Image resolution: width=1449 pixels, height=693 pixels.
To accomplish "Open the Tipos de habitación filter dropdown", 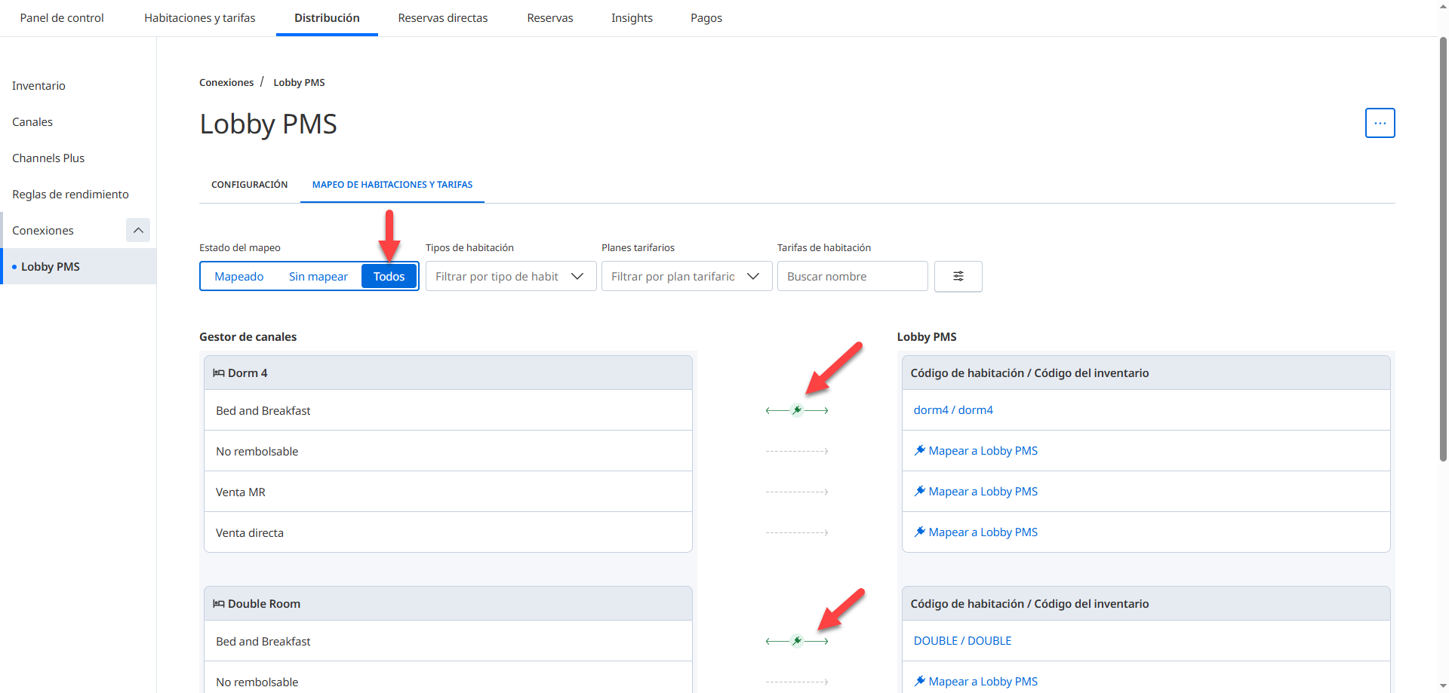I will tap(511, 276).
